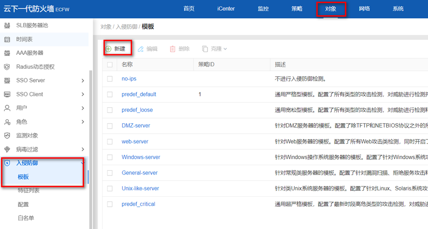This screenshot has height=229, width=428.
Task: Click the Radius动态授权 shield icon
Action: click(7, 67)
